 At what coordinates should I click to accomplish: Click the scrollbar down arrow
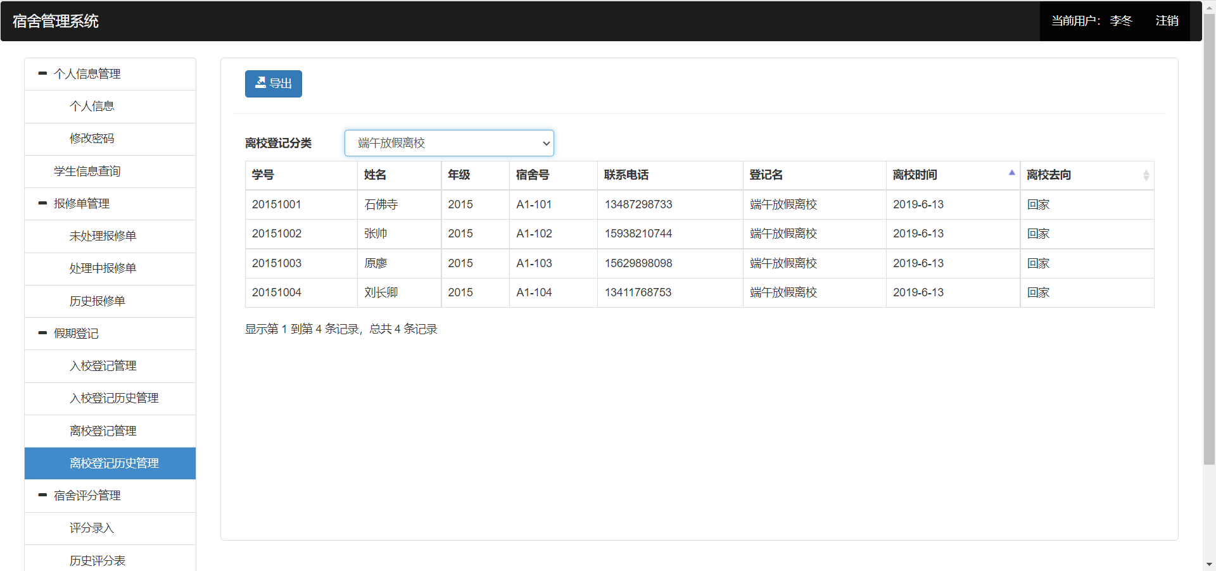pos(1209,564)
